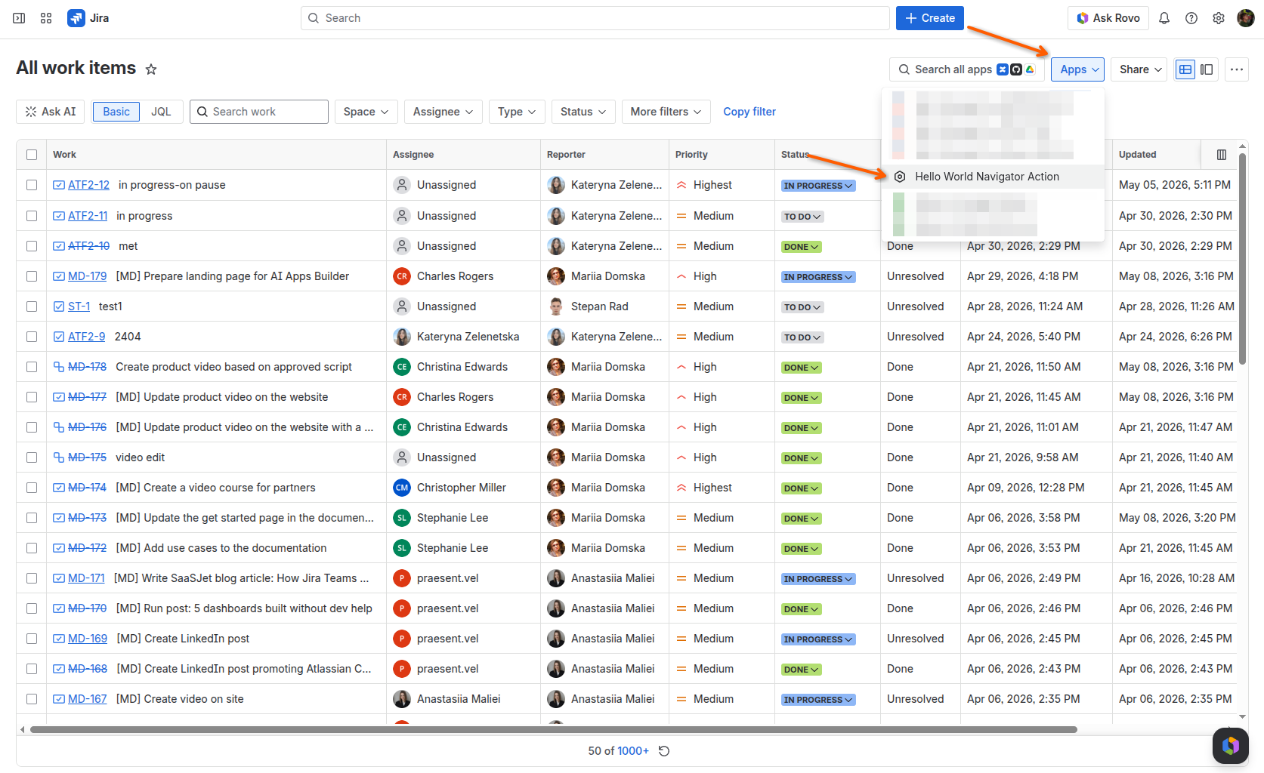Collapse the Apps dropdown menu

tap(1078, 69)
